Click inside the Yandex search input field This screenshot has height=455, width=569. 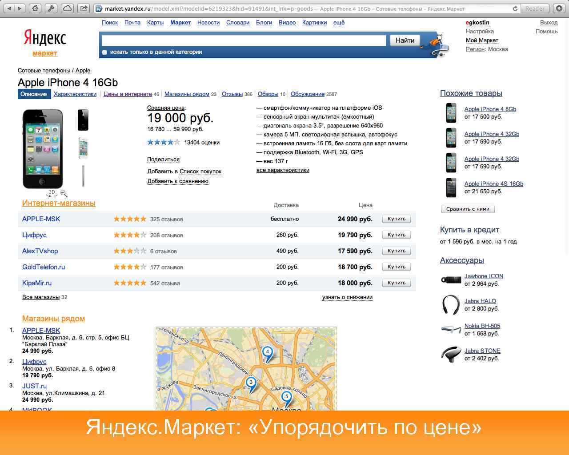point(244,40)
